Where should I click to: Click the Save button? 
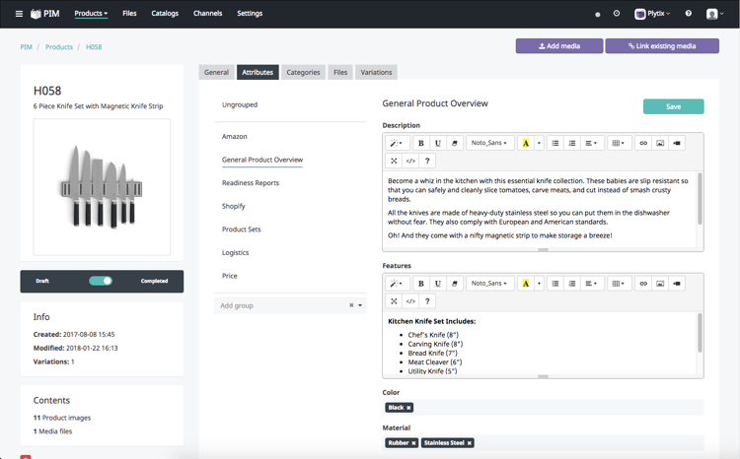(x=673, y=107)
